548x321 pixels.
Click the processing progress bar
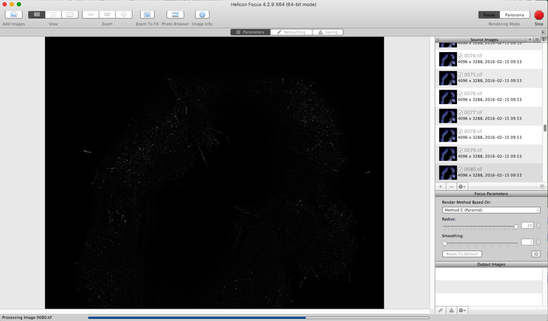point(259,318)
